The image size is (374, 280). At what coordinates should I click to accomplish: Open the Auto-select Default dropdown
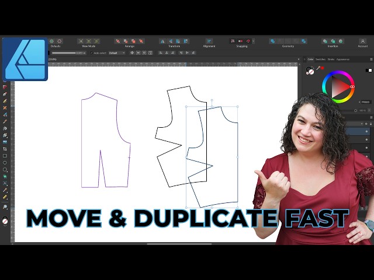tap(117, 53)
